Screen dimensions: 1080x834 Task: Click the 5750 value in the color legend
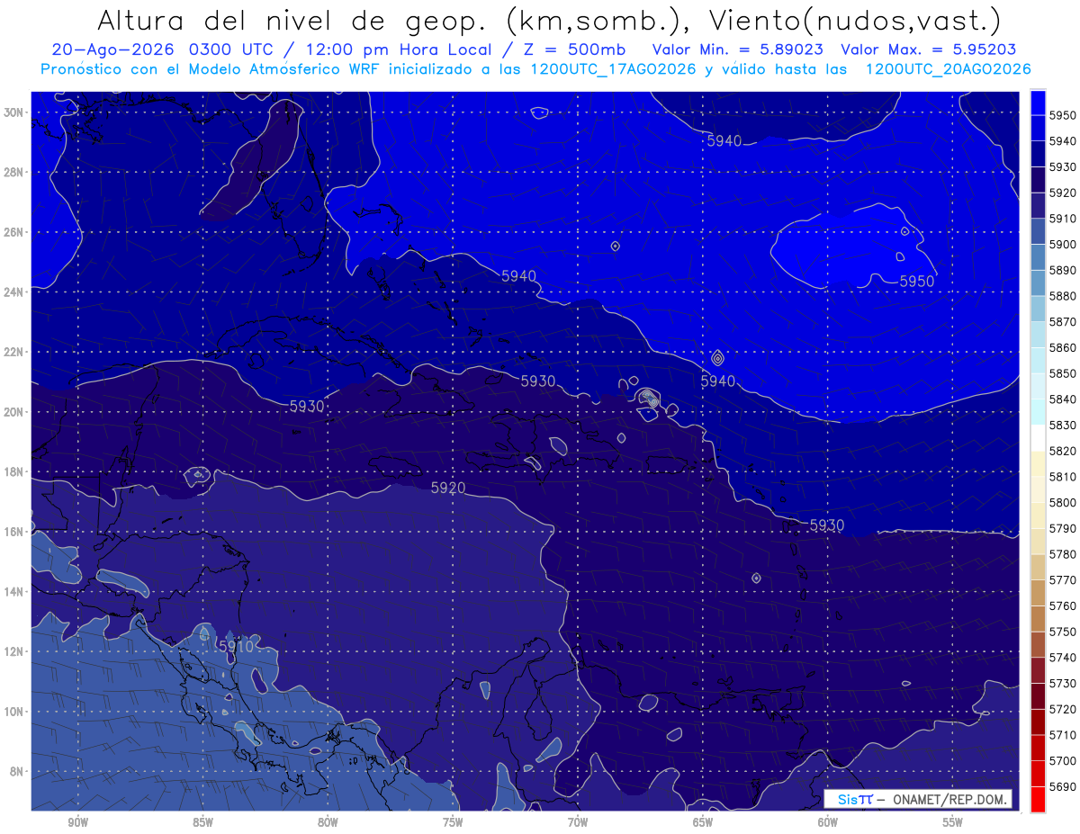pos(1062,632)
